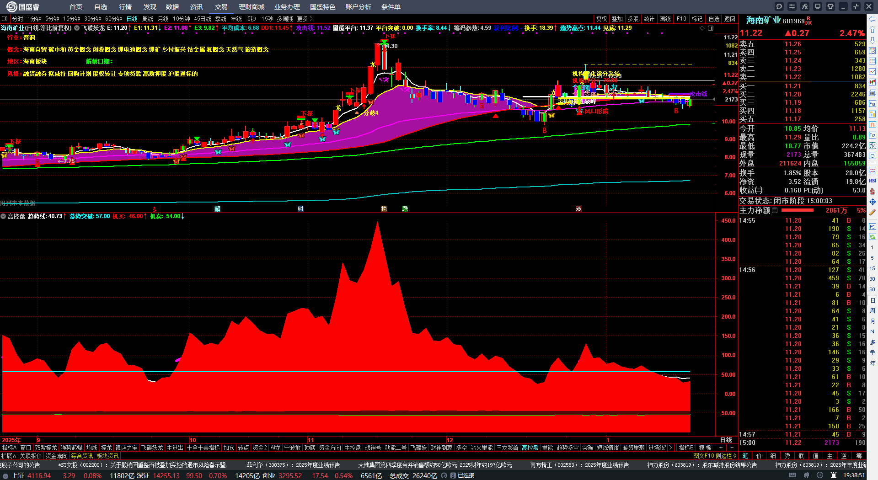
Task: Click the 年 period icon in sidebar
Action: 873,363
